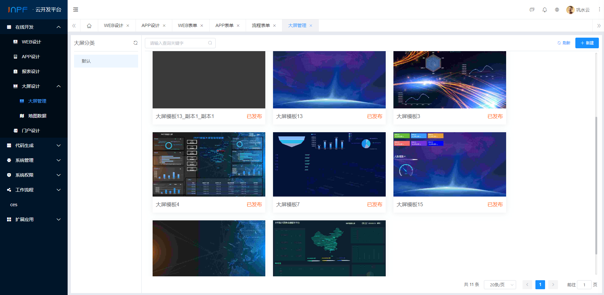Screen dimensions: 604x295
Task: Open the 大屏模板13_副本1_副本1 thumbnail
Action: click(209, 80)
